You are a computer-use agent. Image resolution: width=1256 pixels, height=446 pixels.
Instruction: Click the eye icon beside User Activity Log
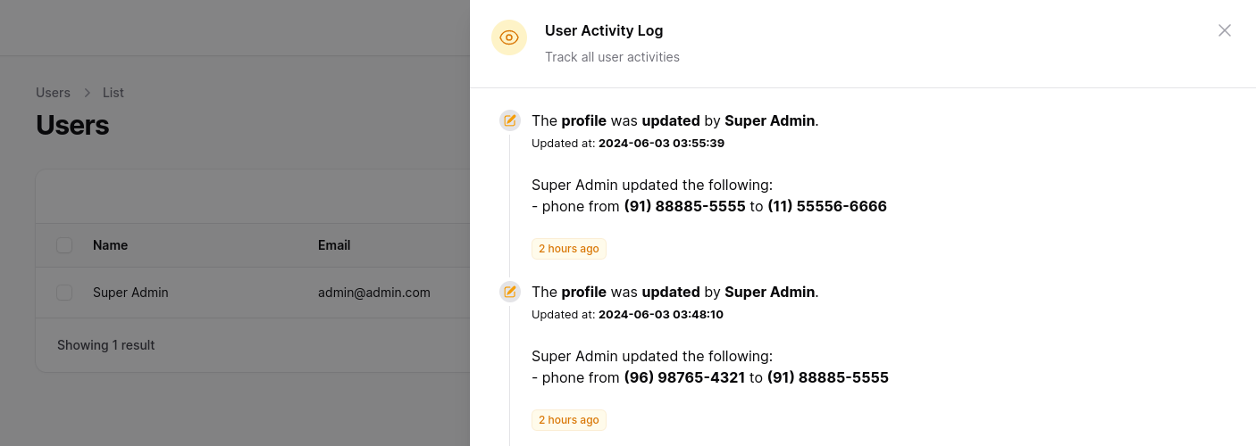pos(509,37)
